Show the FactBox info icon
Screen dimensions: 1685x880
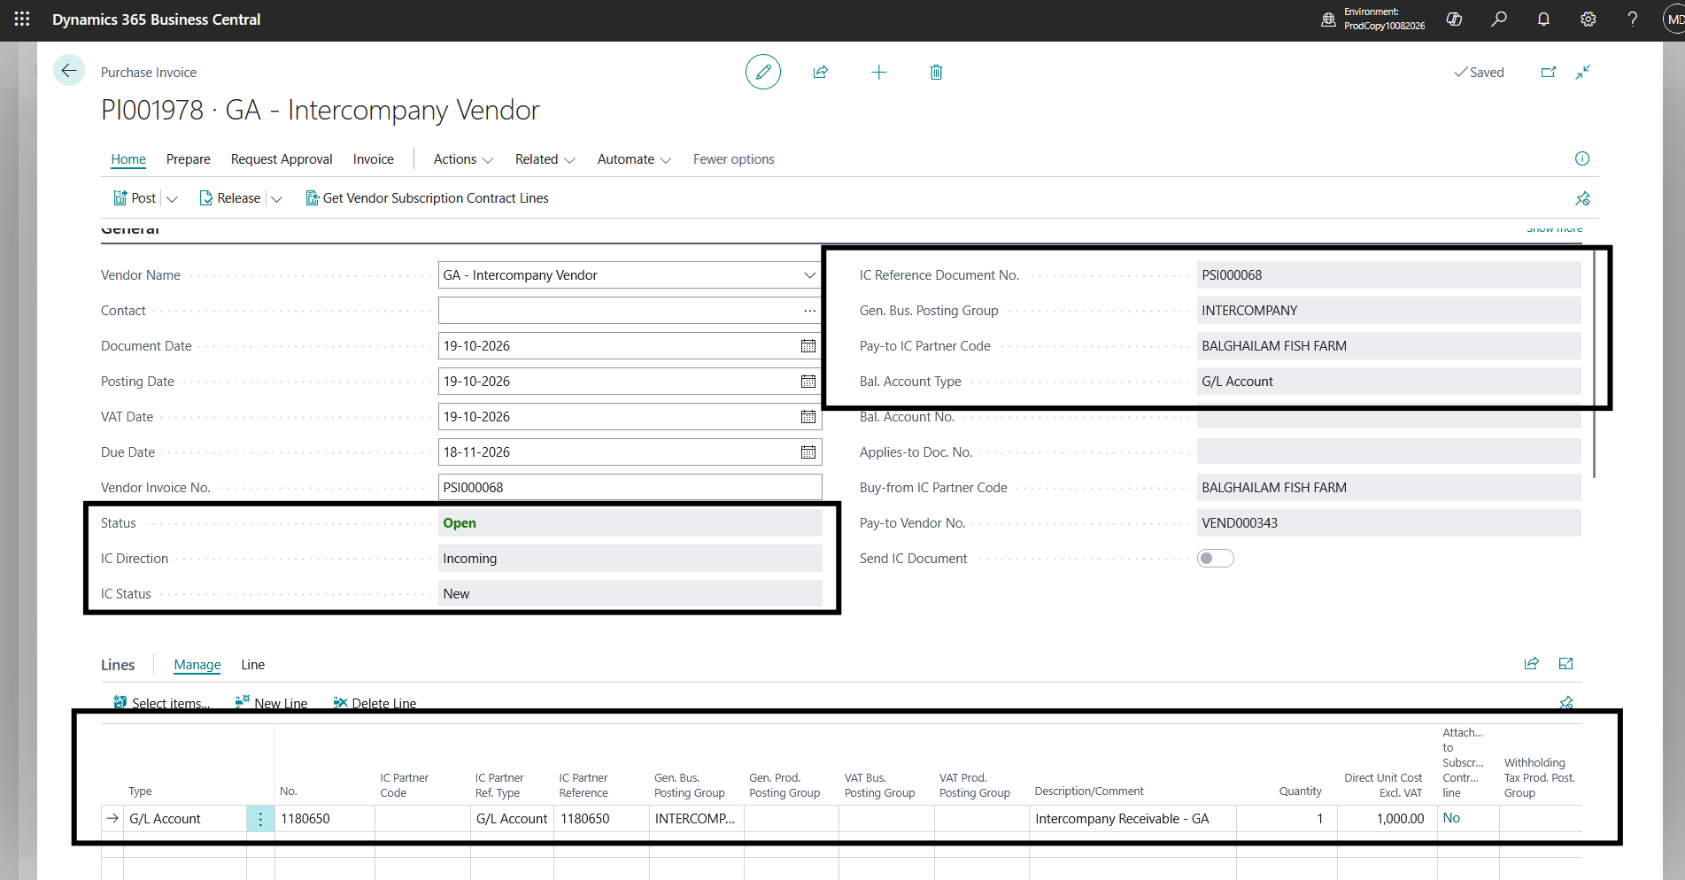[1582, 158]
